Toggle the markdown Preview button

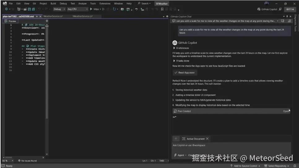click(x=10, y=21)
